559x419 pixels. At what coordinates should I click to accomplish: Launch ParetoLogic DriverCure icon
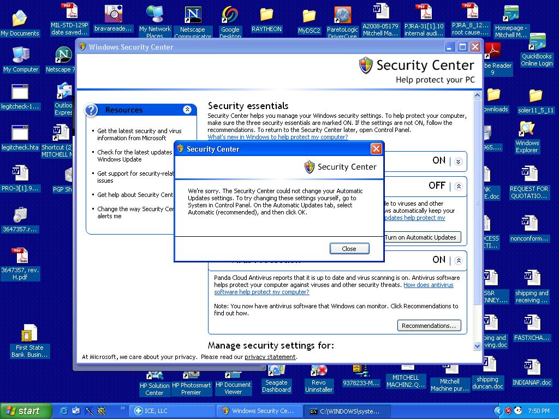342,22
